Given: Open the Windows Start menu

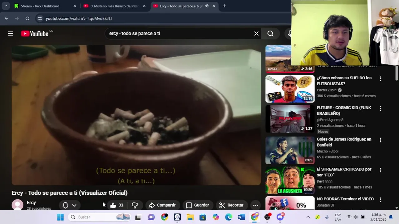Looking at the screenshot, I should pos(60,217).
